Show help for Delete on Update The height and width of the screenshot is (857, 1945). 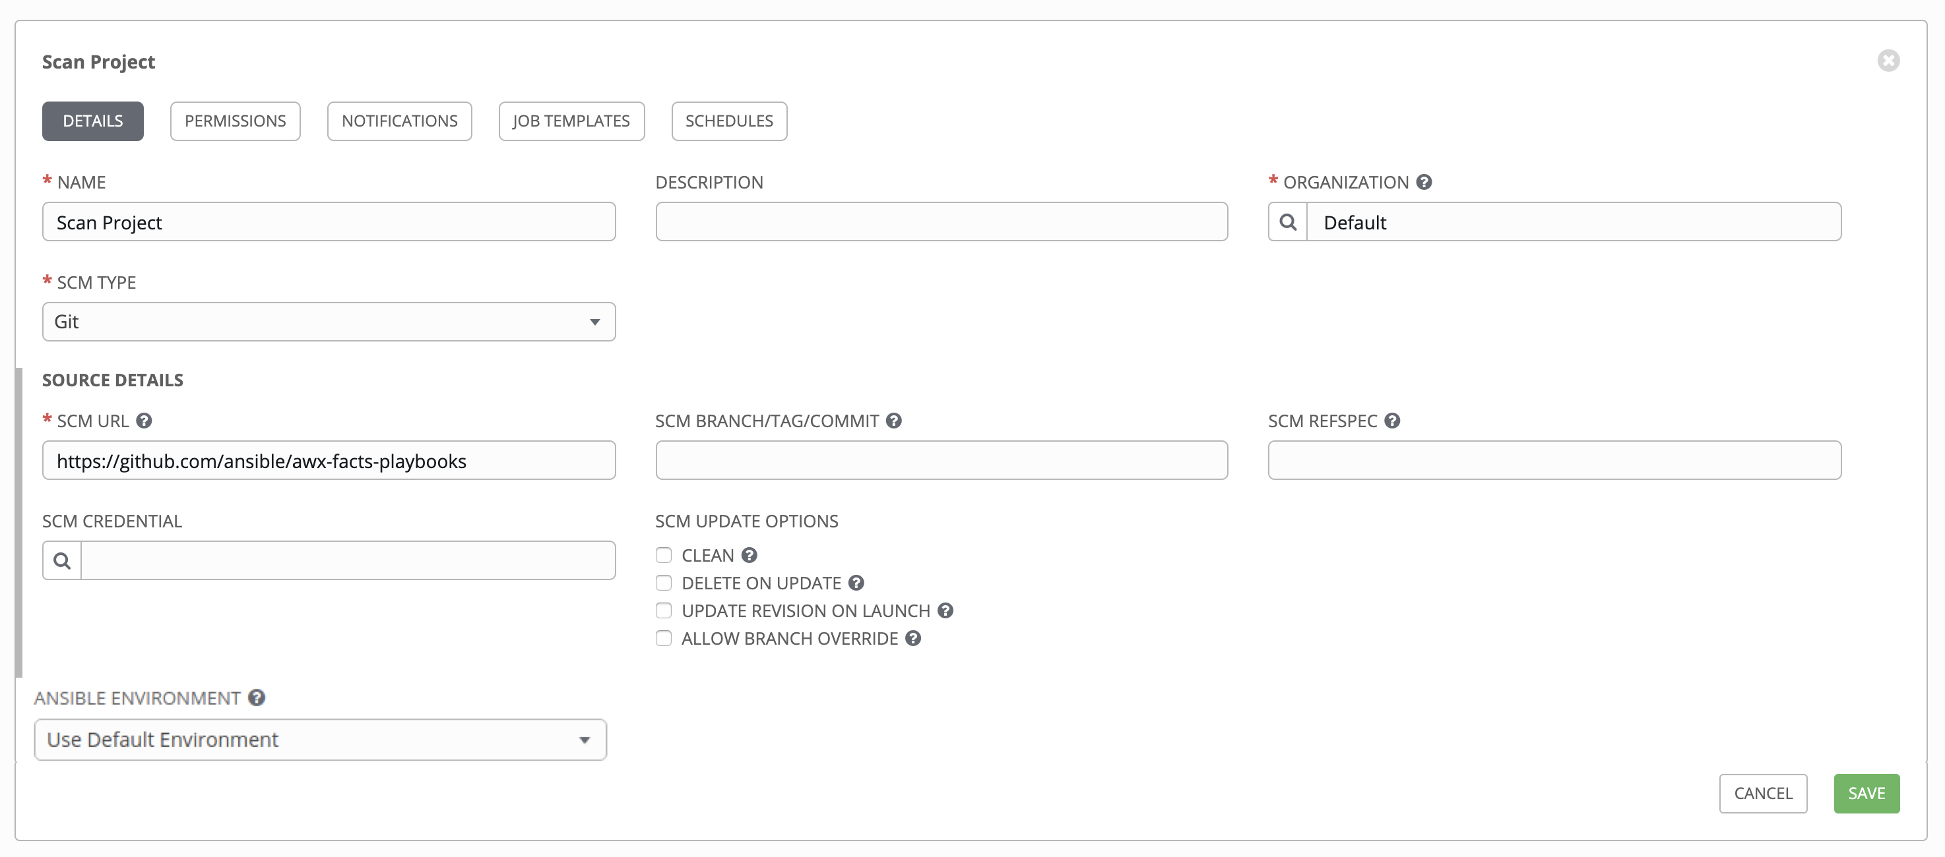(x=856, y=583)
